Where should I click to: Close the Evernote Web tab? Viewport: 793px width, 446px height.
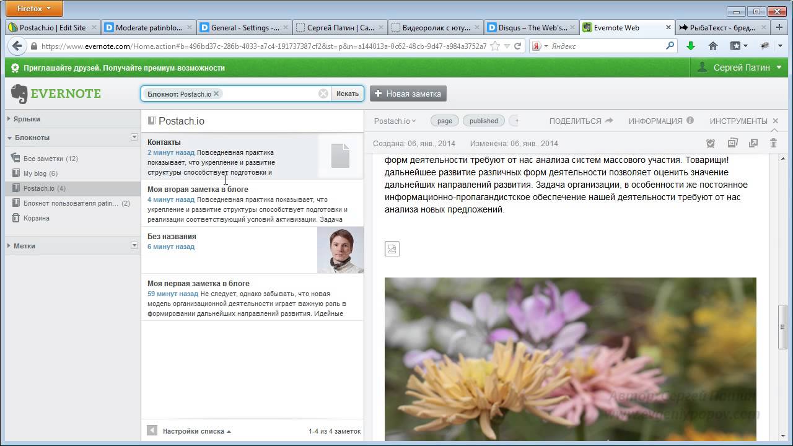click(668, 27)
